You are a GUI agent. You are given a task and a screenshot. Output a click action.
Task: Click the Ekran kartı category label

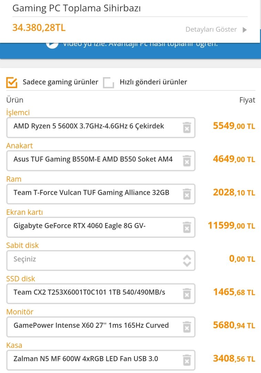(x=24, y=212)
